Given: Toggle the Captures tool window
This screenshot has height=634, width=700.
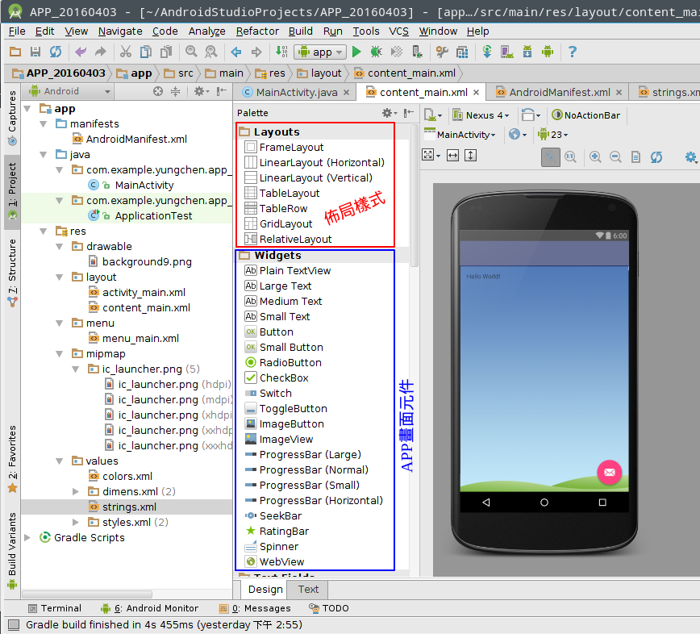Looking at the screenshot, I should point(12,118).
